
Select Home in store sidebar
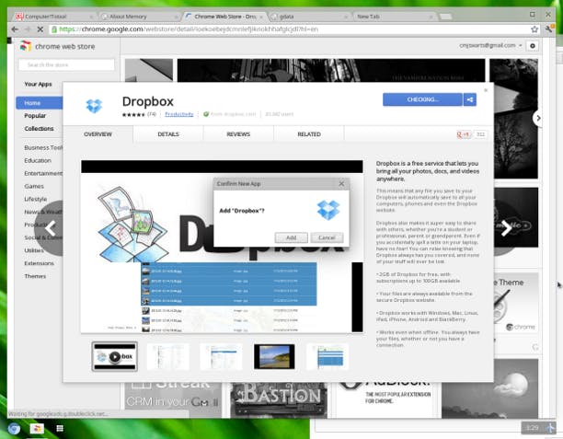(x=40, y=103)
